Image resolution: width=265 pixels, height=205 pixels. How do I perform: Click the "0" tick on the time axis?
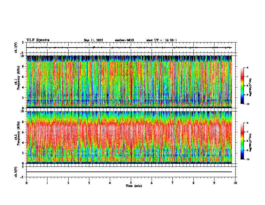[26, 183]
